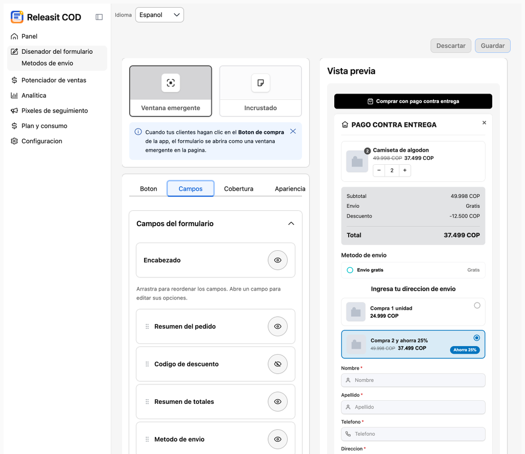Image resolution: width=525 pixels, height=454 pixels.
Task: Dismiss the info banner with the X
Action: coord(293,132)
